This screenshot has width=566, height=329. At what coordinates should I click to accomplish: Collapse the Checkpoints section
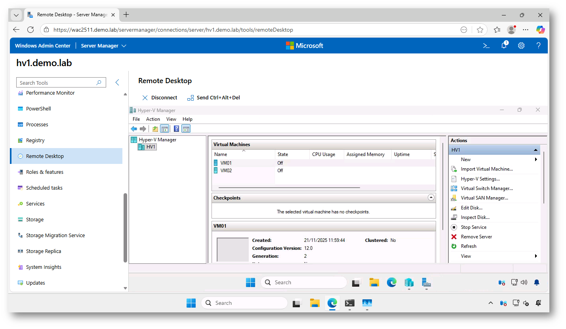tap(431, 198)
